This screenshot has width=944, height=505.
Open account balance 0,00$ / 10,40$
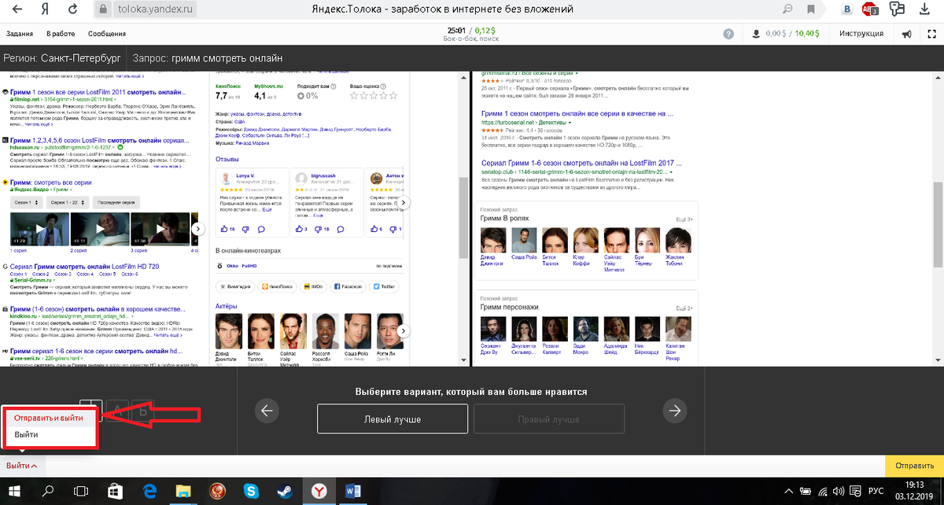tap(787, 34)
